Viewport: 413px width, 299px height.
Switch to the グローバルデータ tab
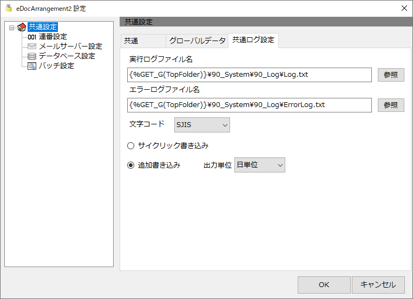197,41
